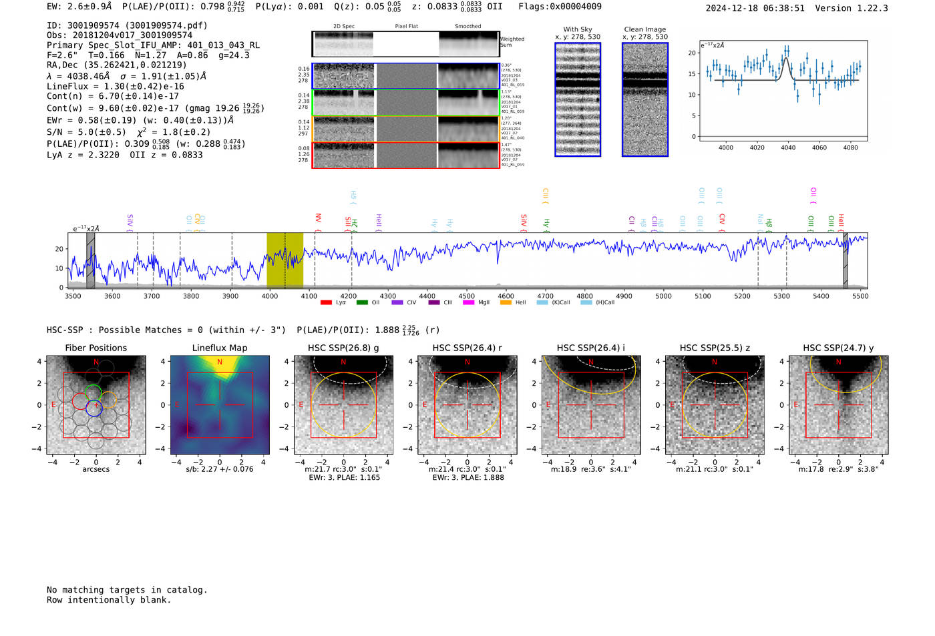The width and height of the screenshot is (935, 636).
Task: Open the HSC SSP(26.8) g cutout
Action: click(343, 404)
